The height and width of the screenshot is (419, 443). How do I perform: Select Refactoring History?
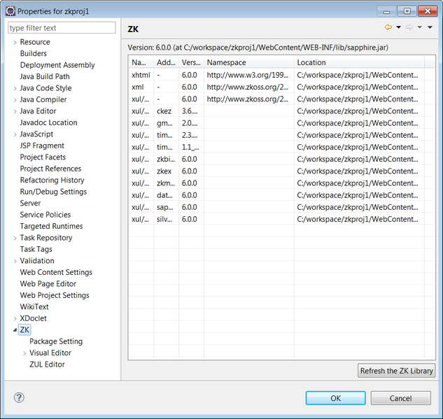click(x=52, y=180)
